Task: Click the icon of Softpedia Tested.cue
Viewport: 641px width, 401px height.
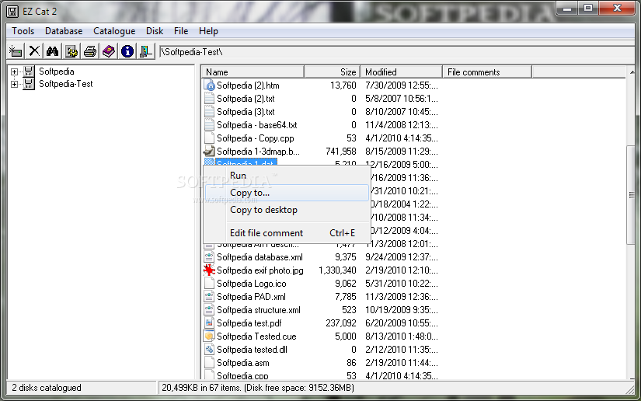Action: (209, 336)
